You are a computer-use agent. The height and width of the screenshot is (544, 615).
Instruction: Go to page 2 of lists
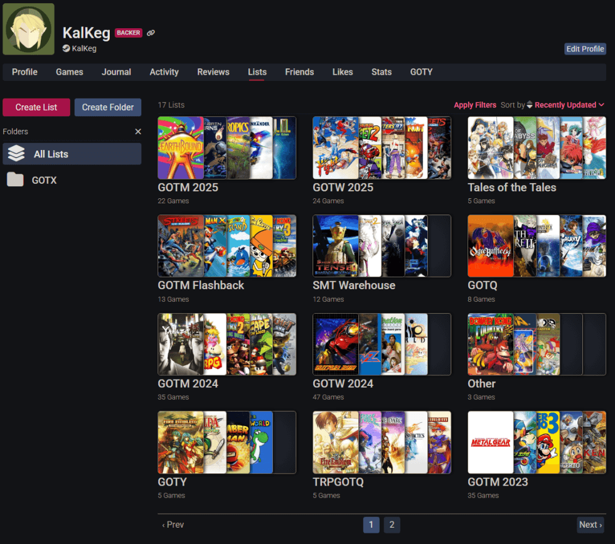(x=392, y=525)
